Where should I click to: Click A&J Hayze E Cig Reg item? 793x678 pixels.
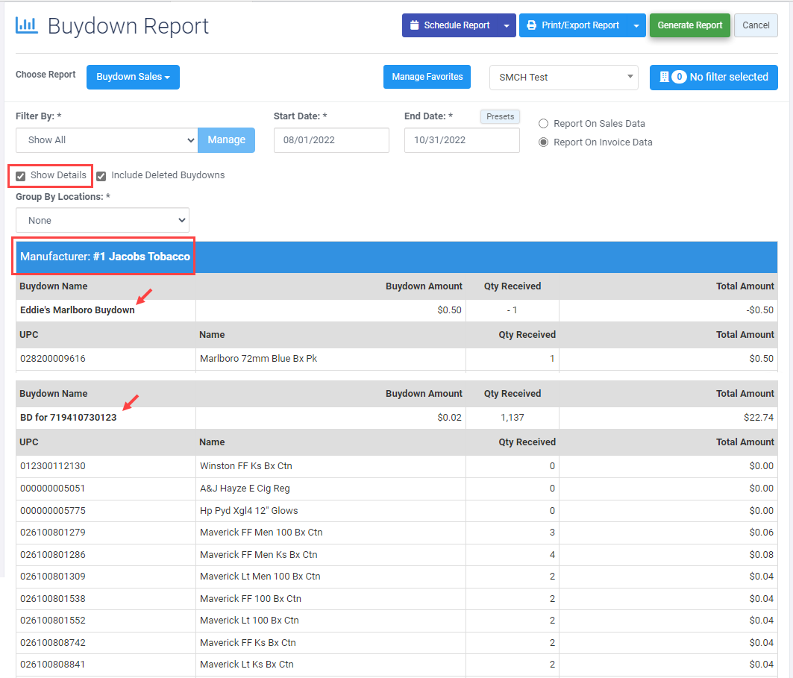pyautogui.click(x=245, y=489)
